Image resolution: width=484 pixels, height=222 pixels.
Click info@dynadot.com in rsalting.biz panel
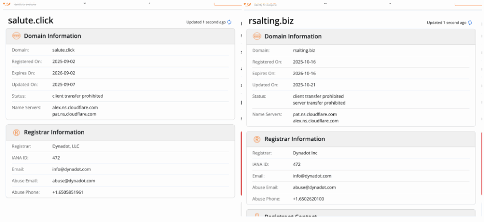(312, 176)
